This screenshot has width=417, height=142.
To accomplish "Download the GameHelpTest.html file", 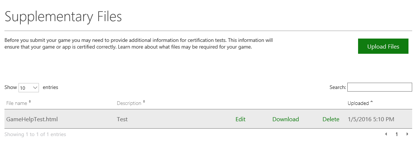I will pos(286,119).
